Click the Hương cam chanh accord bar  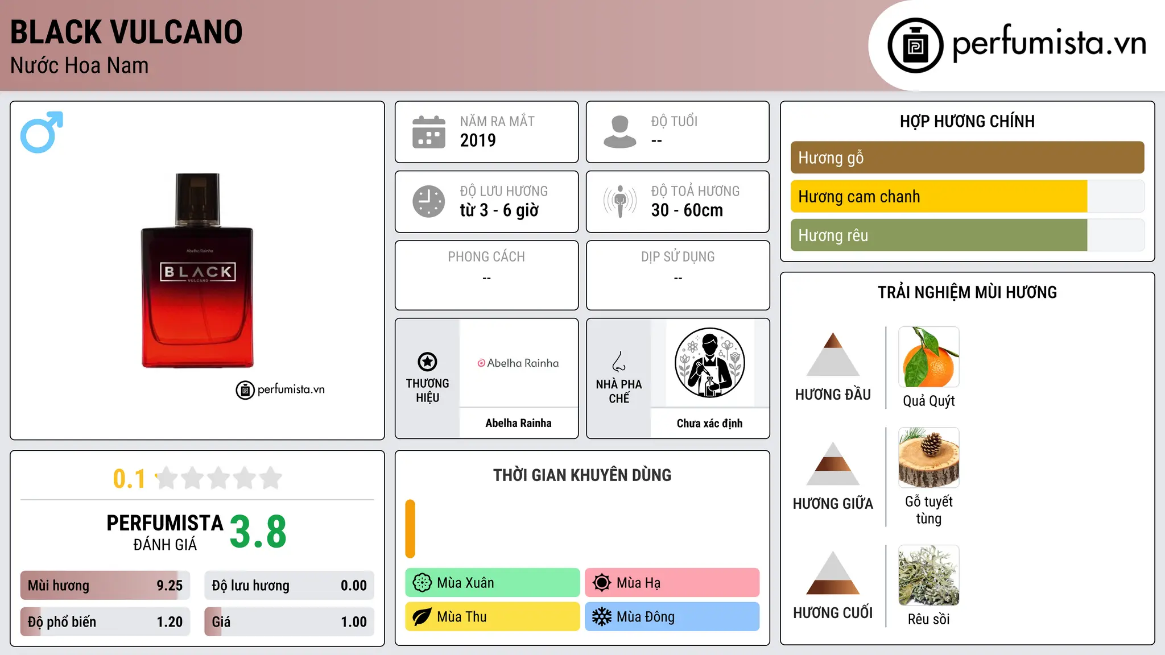point(968,196)
